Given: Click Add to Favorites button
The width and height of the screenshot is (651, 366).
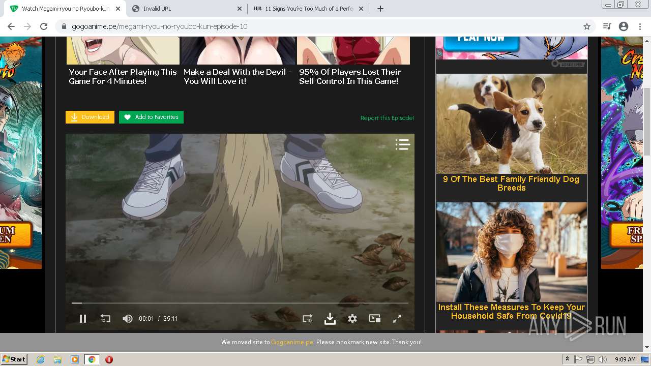Looking at the screenshot, I should pyautogui.click(x=151, y=117).
